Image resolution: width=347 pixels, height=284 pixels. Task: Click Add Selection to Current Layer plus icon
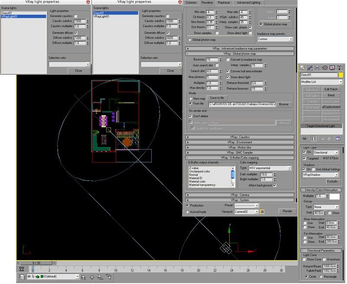[92, 277]
